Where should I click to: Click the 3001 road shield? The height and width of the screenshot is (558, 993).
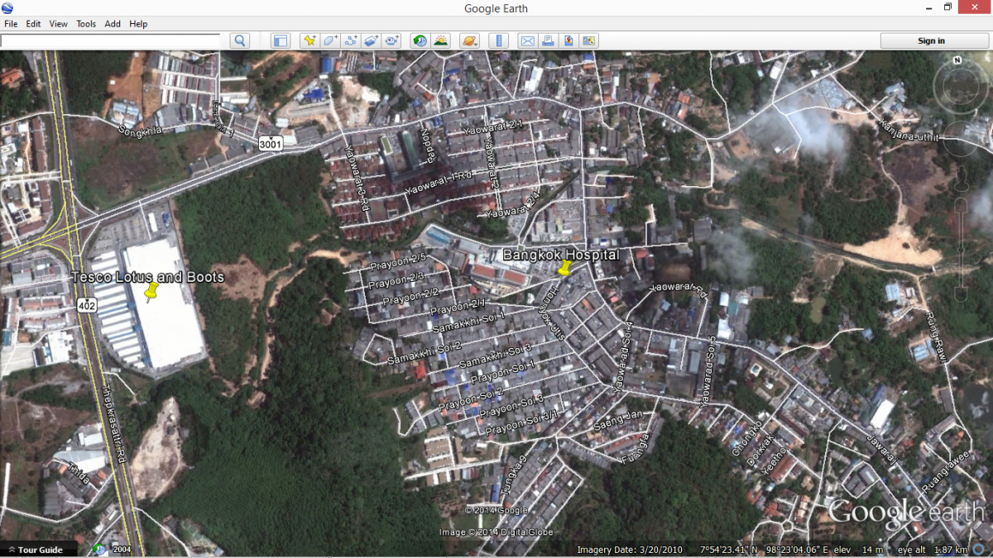coord(270,144)
